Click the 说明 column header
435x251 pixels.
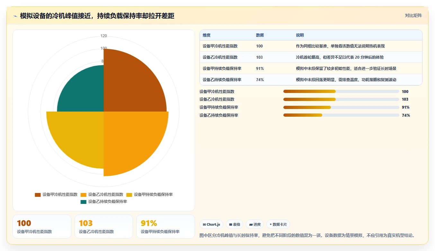pos(300,35)
